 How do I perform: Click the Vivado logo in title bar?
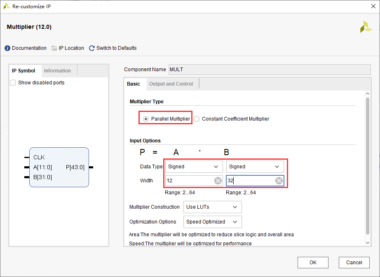[x=7, y=7]
